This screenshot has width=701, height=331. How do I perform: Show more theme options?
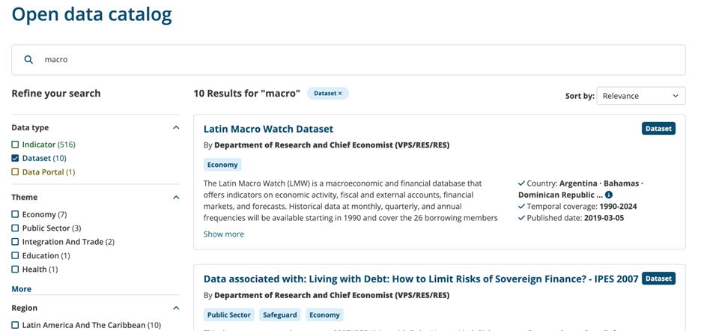click(x=21, y=289)
